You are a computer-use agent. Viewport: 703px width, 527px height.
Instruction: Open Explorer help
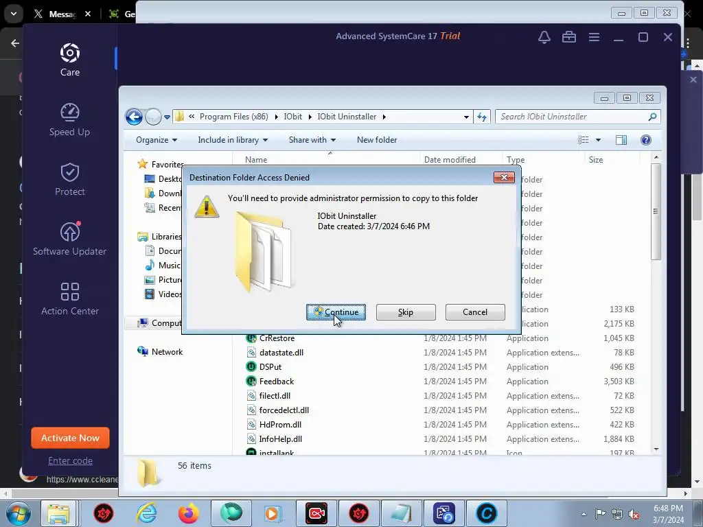point(645,140)
